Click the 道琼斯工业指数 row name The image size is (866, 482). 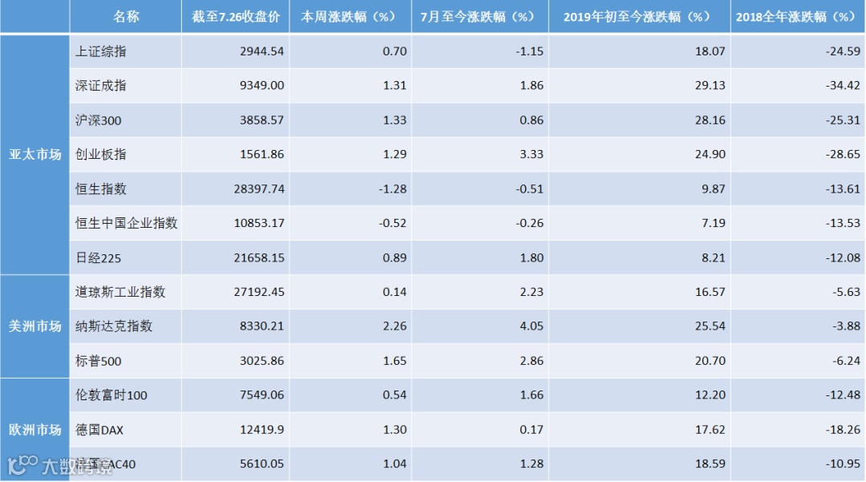coord(119,292)
